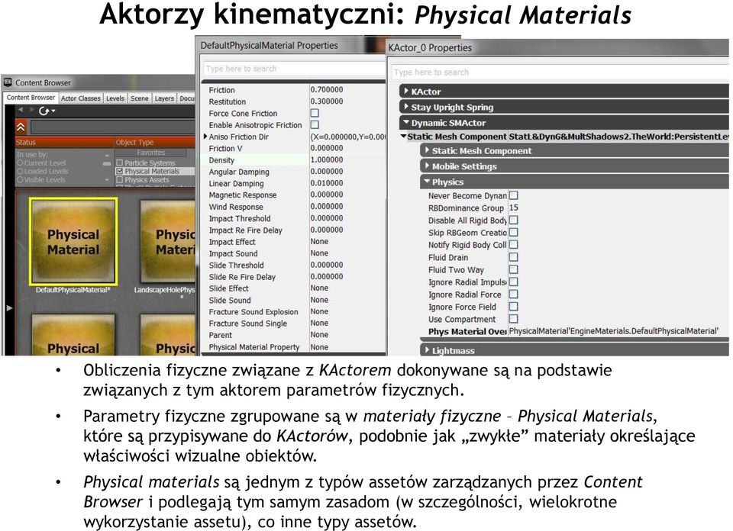Expand the KActor category
The width and height of the screenshot is (733, 531).
(406, 92)
